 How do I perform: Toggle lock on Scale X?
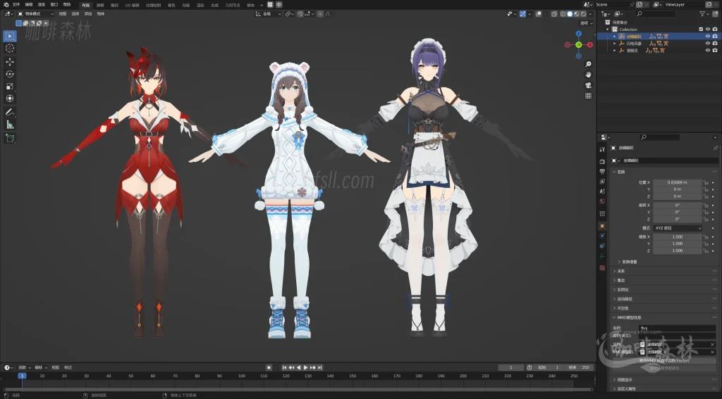click(x=705, y=236)
